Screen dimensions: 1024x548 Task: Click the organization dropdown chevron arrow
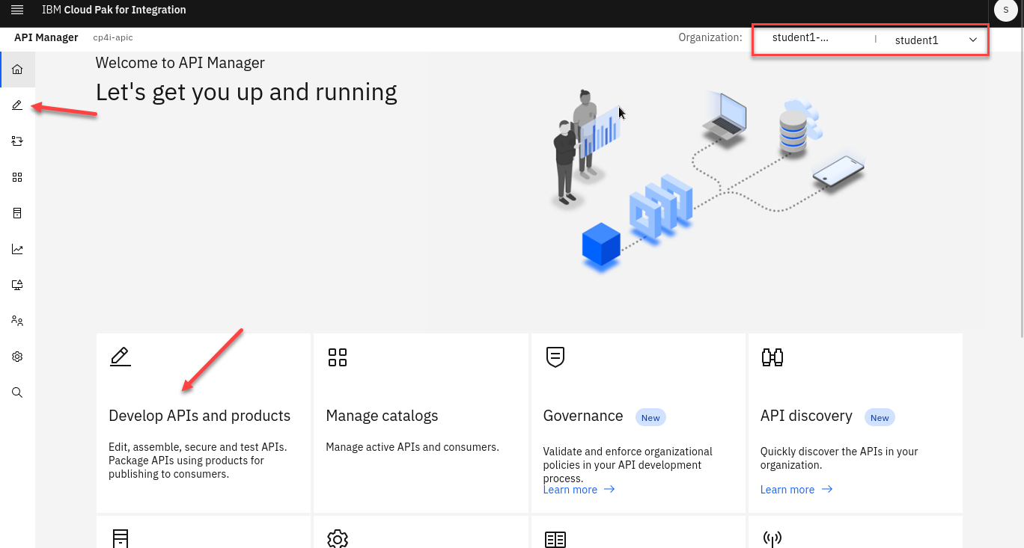[x=973, y=40]
